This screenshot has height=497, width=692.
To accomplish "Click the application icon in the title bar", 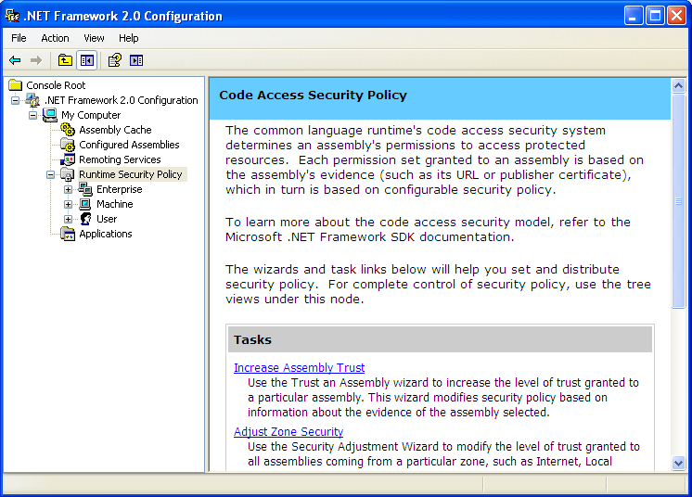I will [x=12, y=16].
